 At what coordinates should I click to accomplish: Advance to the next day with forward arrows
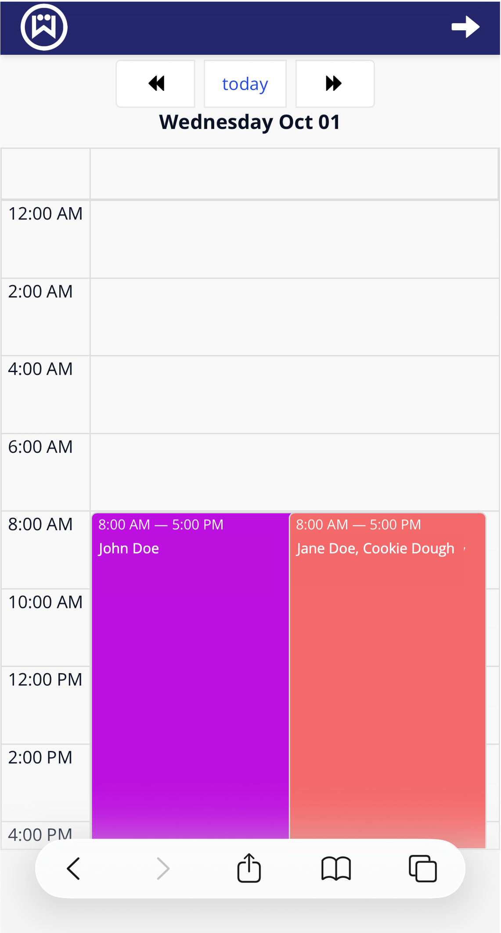pos(335,83)
